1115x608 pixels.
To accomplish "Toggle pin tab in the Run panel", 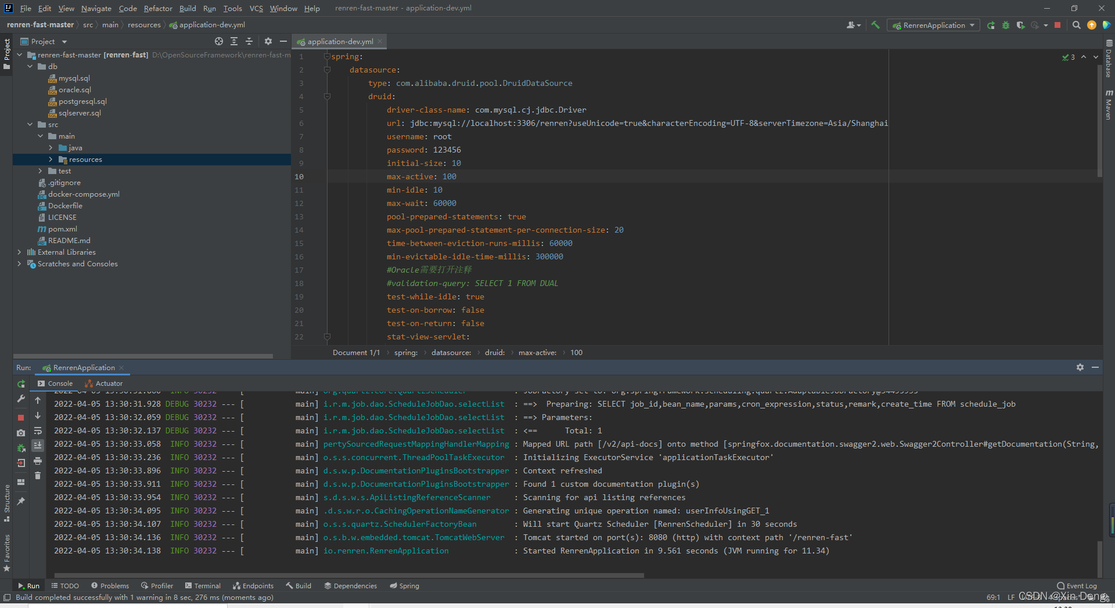I will 21,501.
